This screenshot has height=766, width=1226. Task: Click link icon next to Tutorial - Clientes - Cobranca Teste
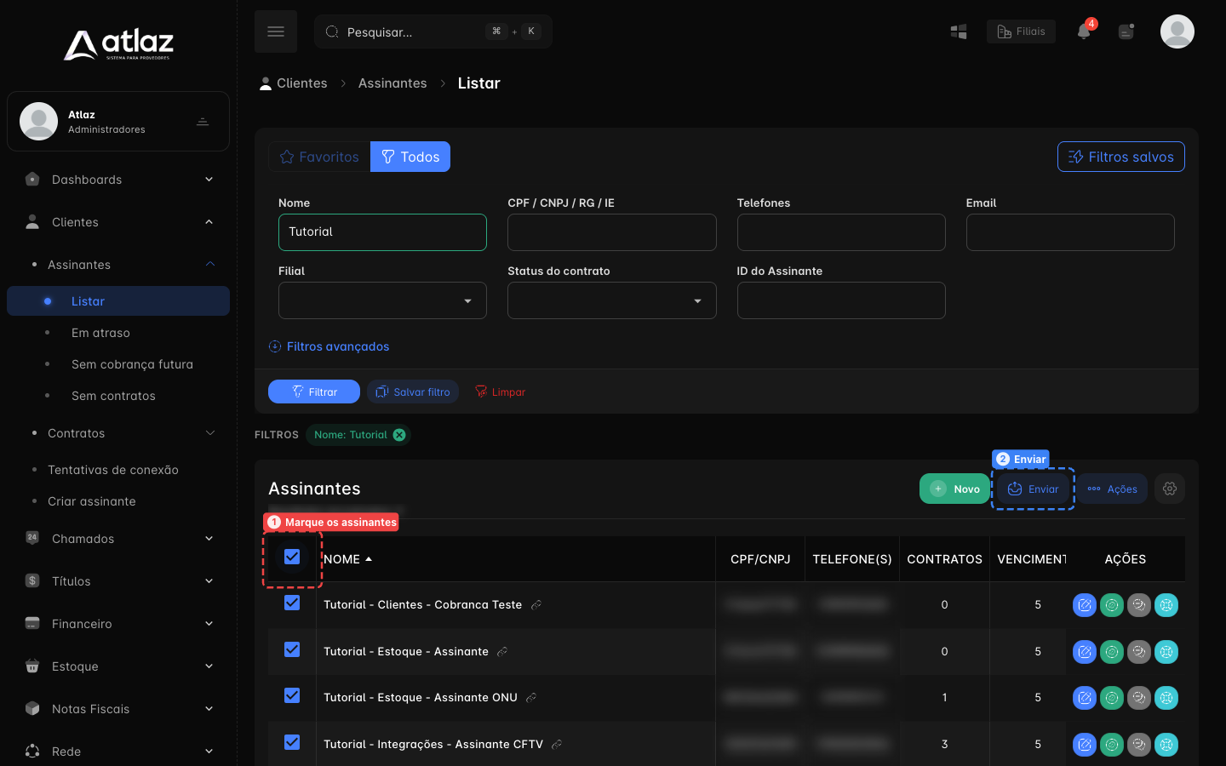pos(536,605)
